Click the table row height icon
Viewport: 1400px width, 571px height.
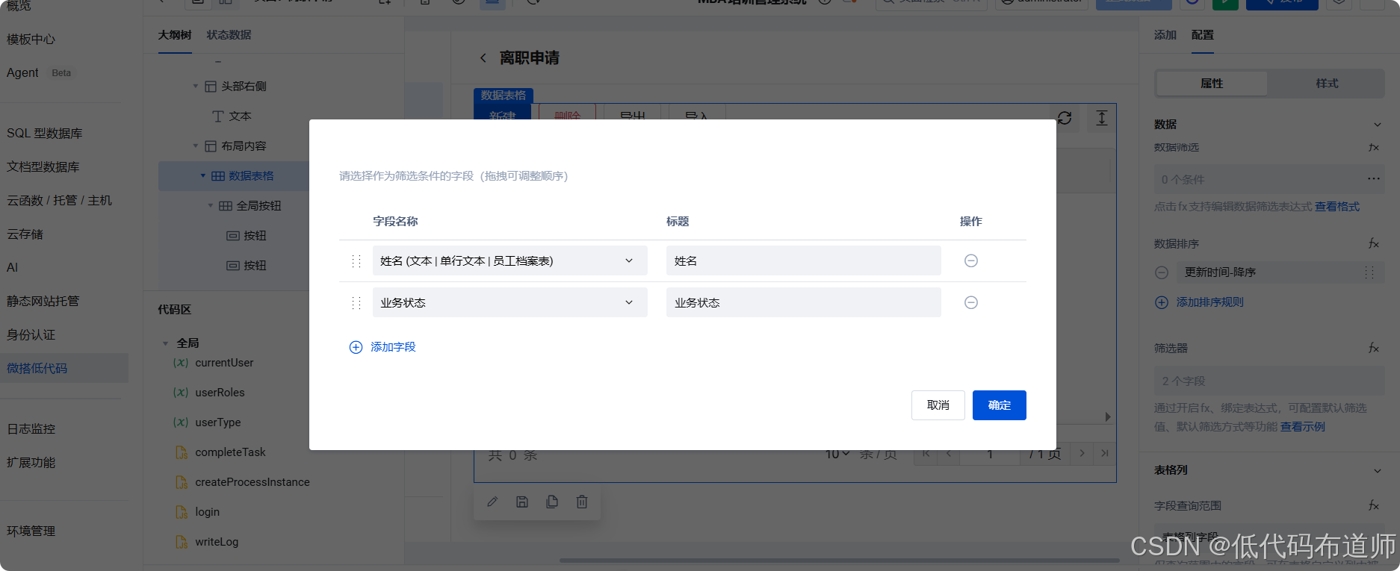click(x=1101, y=118)
